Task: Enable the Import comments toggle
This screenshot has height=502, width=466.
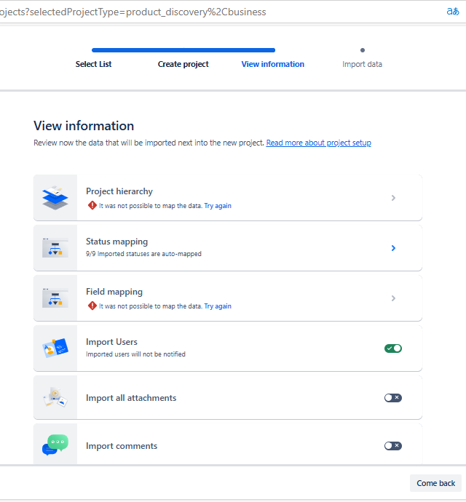Action: pyautogui.click(x=393, y=446)
